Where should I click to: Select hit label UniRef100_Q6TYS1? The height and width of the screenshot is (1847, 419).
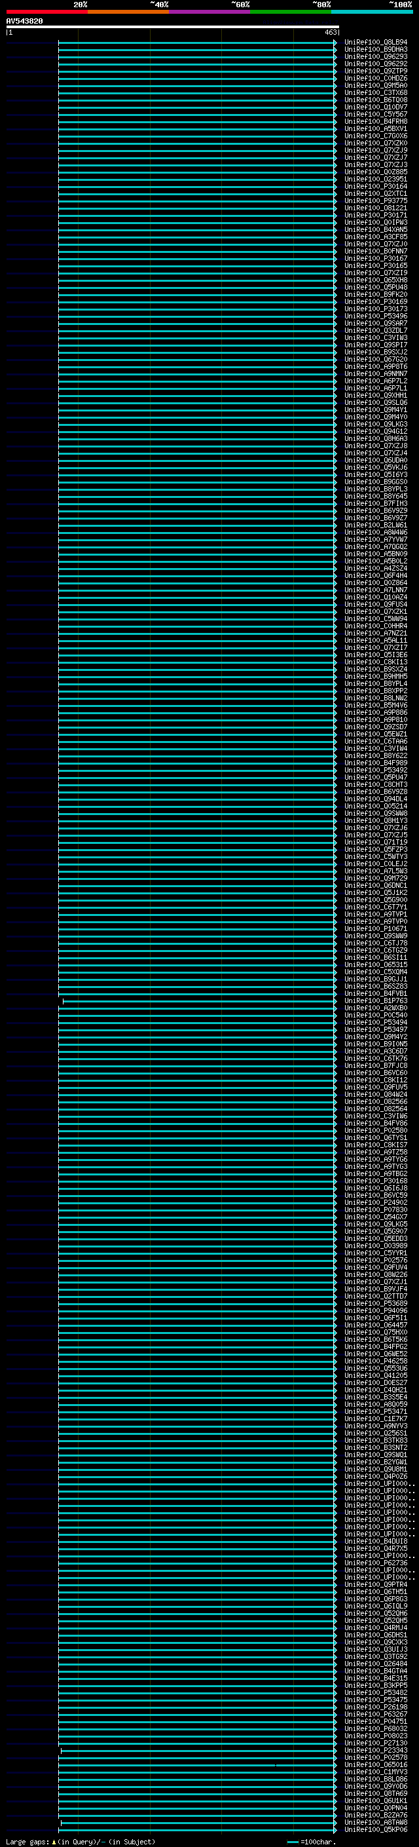tap(375, 1137)
